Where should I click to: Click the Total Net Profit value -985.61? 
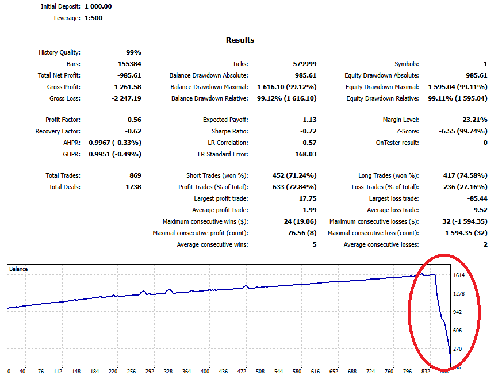click(x=127, y=75)
